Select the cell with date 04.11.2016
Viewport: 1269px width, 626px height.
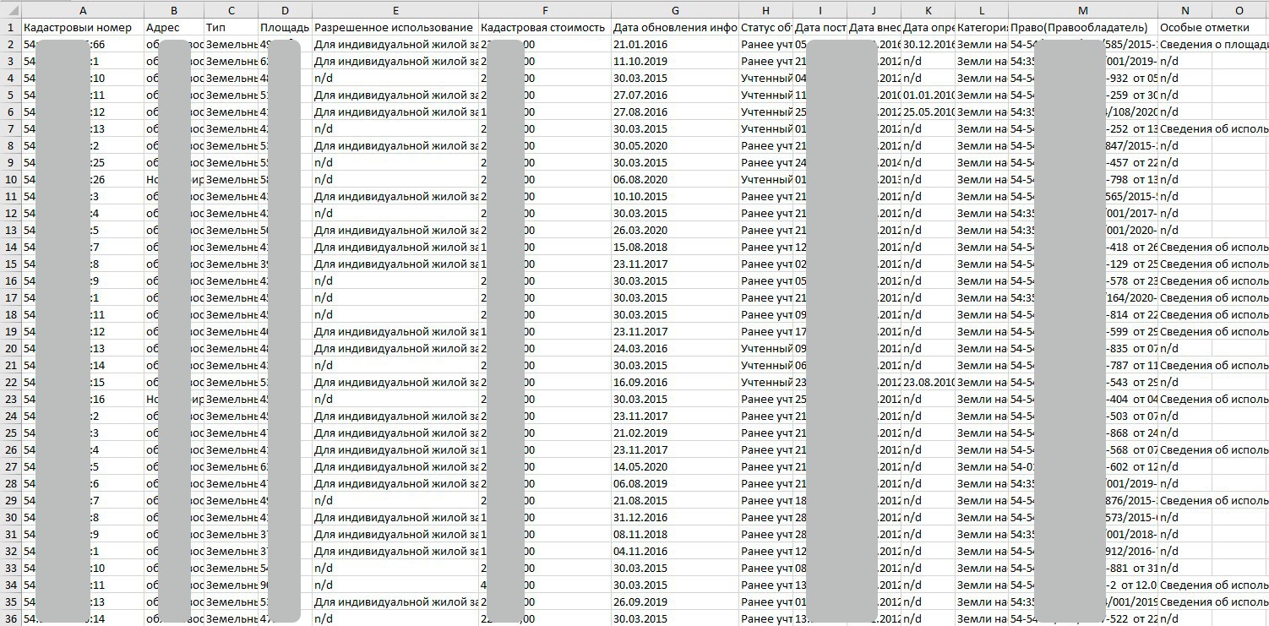coord(675,551)
